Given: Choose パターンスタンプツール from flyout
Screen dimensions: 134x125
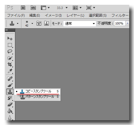Looking at the screenshot, I should (x=37, y=97).
